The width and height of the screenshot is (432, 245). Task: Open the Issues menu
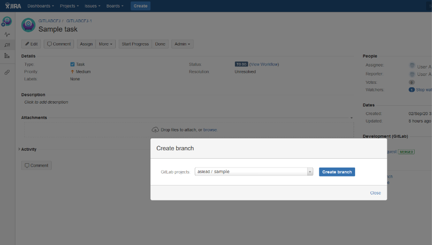pos(92,6)
